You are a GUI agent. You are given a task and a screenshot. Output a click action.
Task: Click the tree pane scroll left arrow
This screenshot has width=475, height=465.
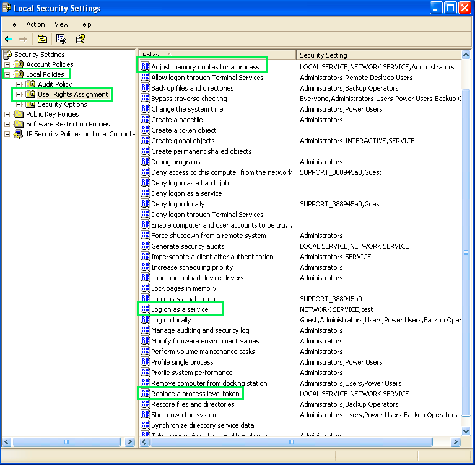coord(7,441)
